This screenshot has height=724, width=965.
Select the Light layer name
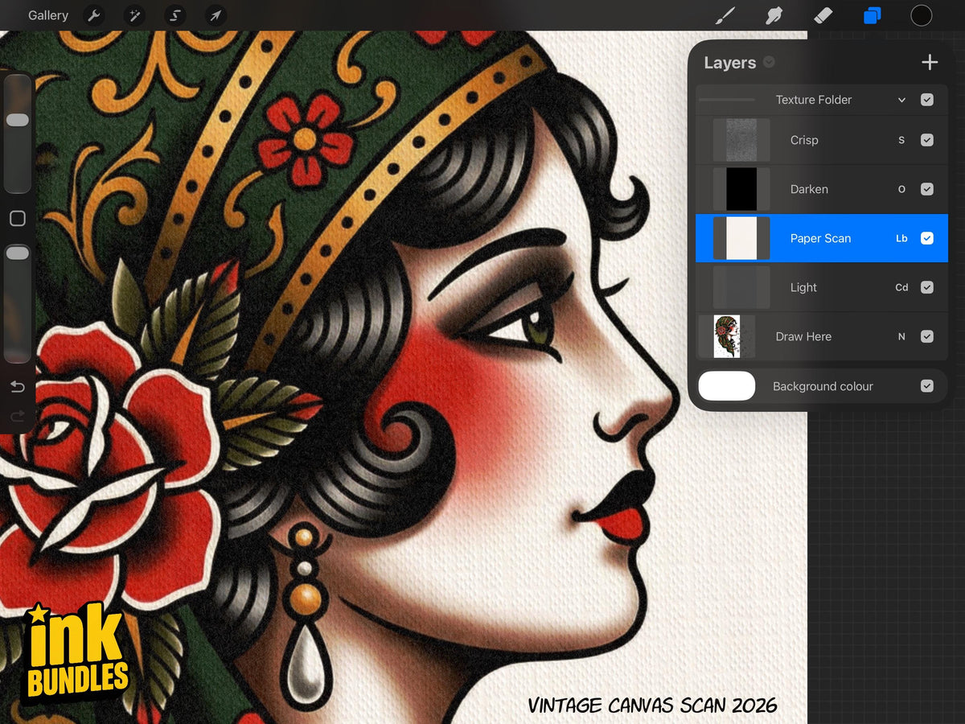click(x=803, y=287)
